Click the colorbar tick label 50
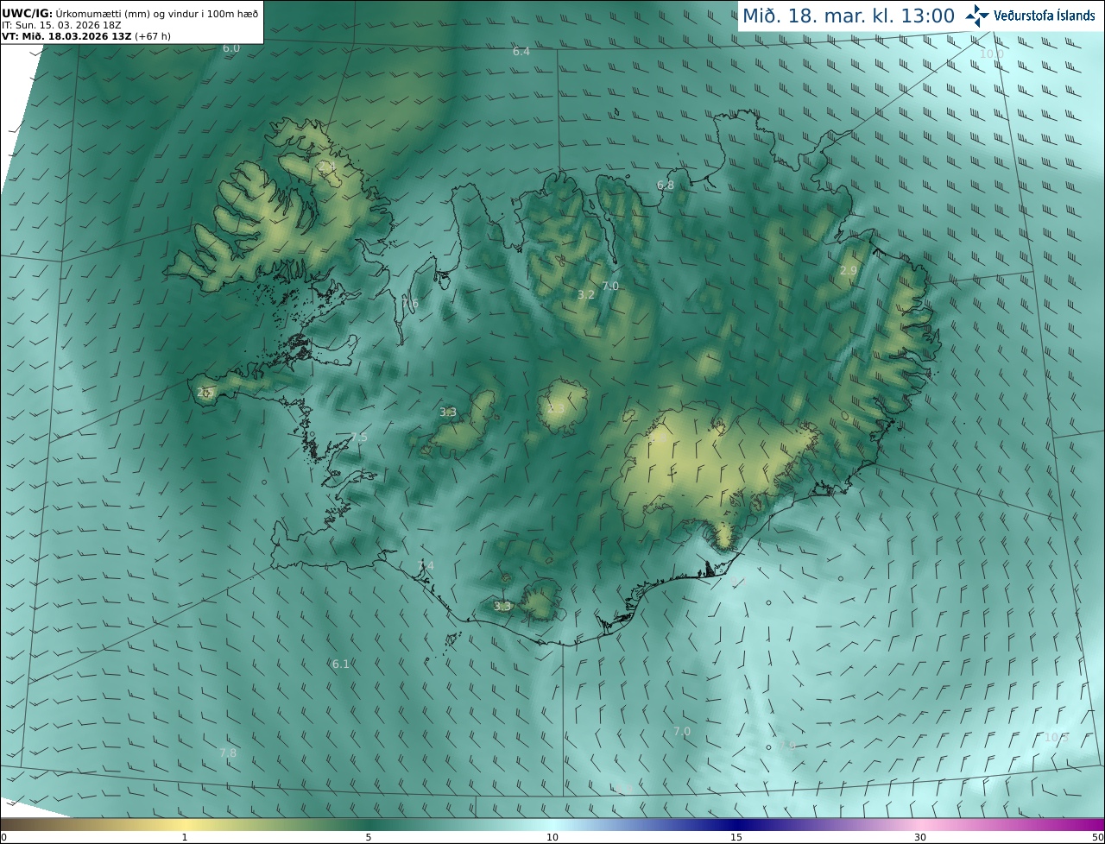This screenshot has width=1105, height=844. pos(1098,837)
